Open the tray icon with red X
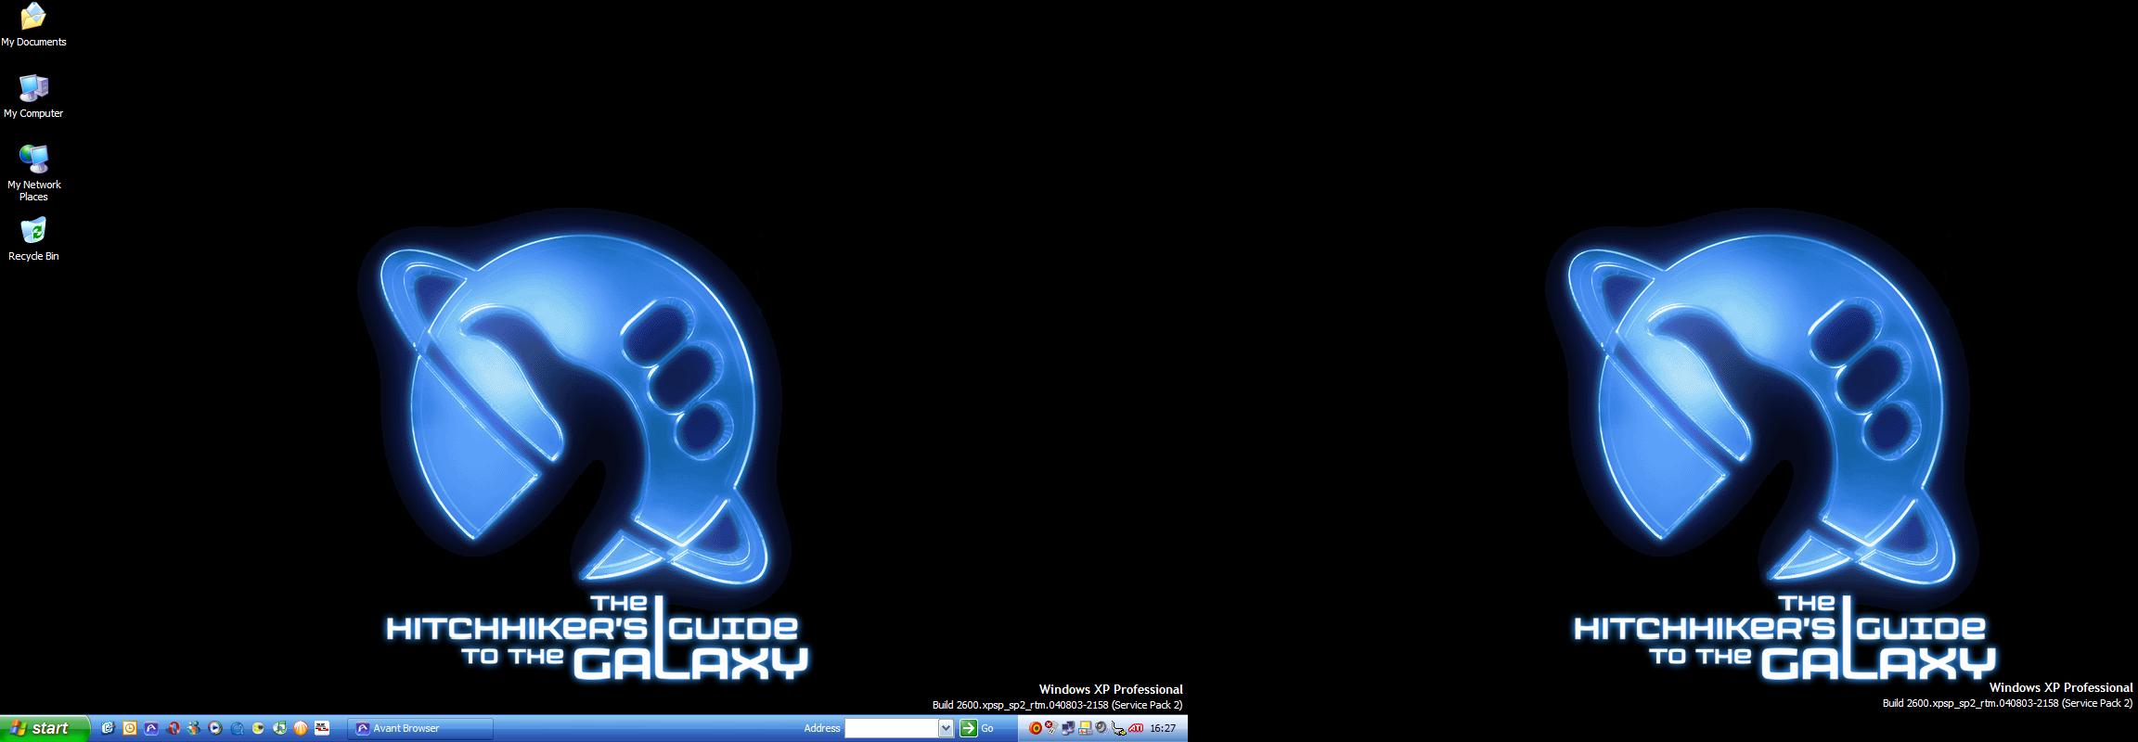 pyautogui.click(x=1051, y=727)
